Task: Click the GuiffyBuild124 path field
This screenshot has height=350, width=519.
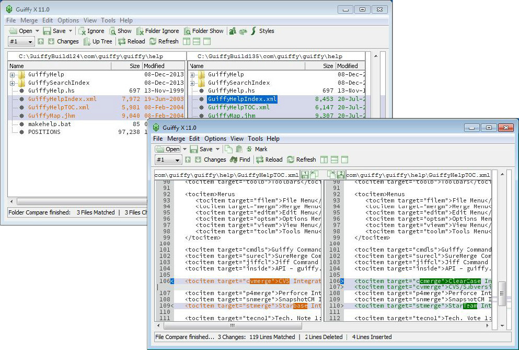Action: (97, 57)
